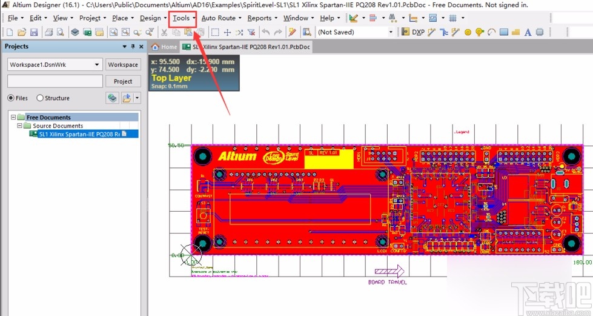Image resolution: width=593 pixels, height=316 pixels.
Task: Redo the last undone action
Action: coord(278,32)
